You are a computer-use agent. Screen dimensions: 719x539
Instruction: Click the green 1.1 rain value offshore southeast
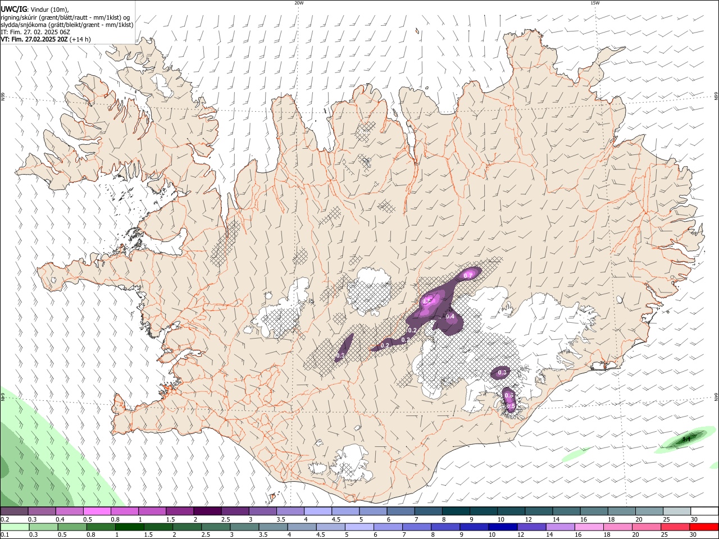tap(685, 440)
